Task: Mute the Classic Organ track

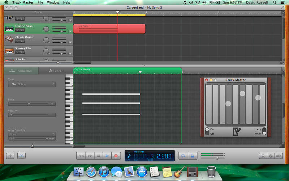Action: point(18,41)
